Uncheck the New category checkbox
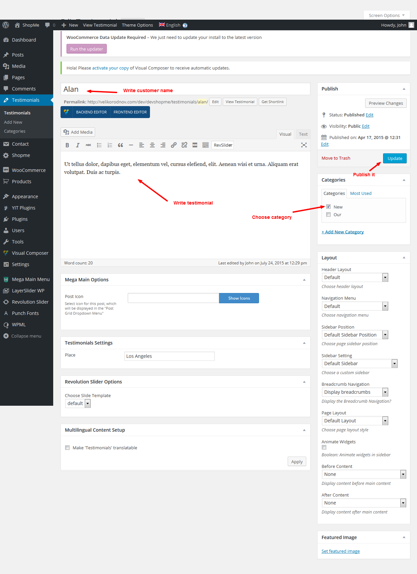 tap(328, 207)
